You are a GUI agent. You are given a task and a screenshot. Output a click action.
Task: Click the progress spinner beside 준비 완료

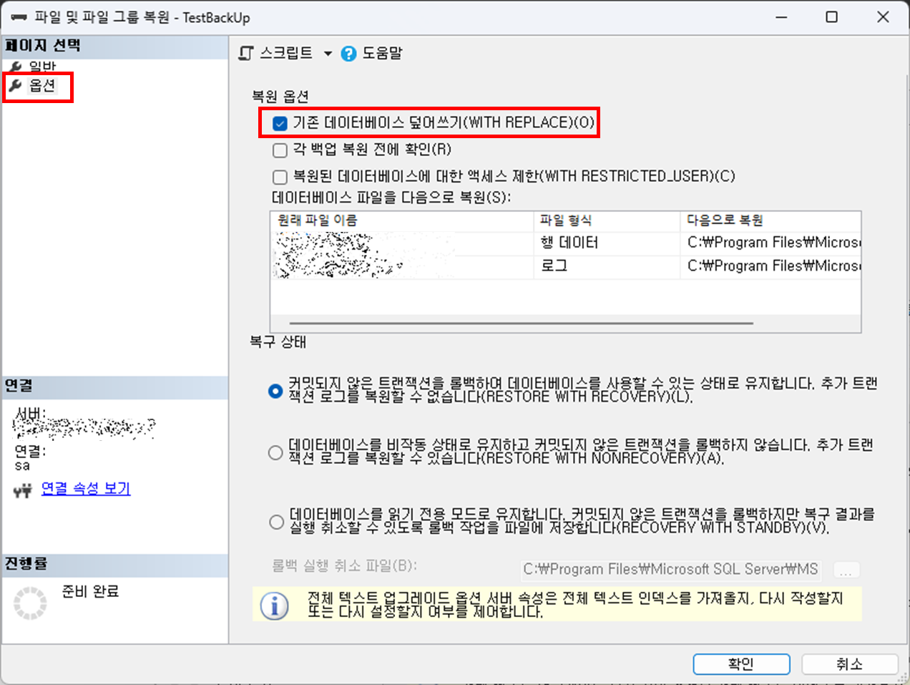30,603
